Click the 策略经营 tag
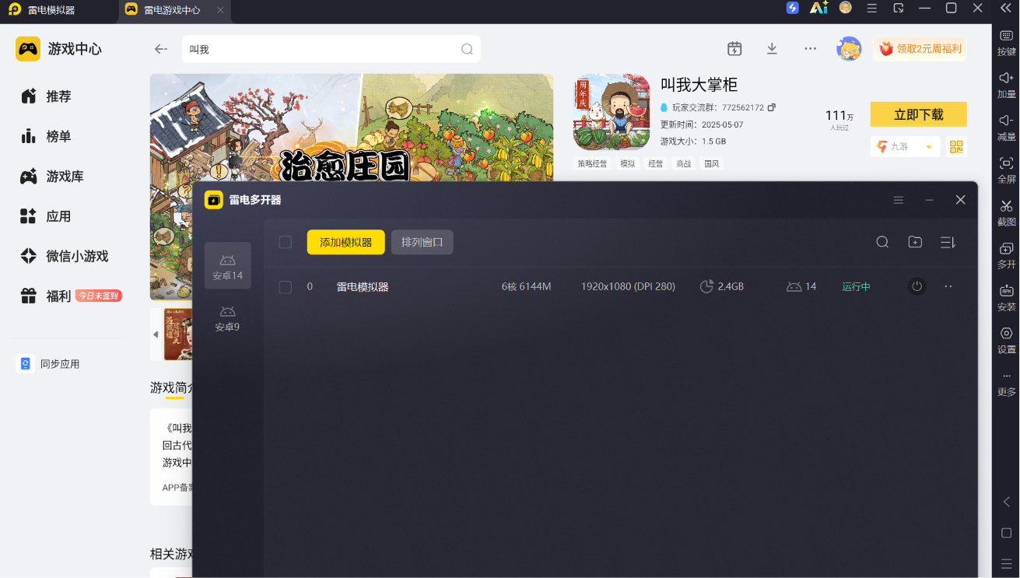The height and width of the screenshot is (578, 1020). pyautogui.click(x=591, y=164)
